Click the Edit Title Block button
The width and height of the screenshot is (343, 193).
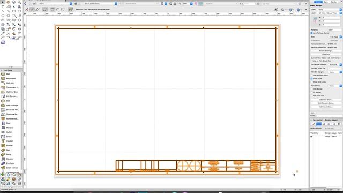tap(326, 100)
